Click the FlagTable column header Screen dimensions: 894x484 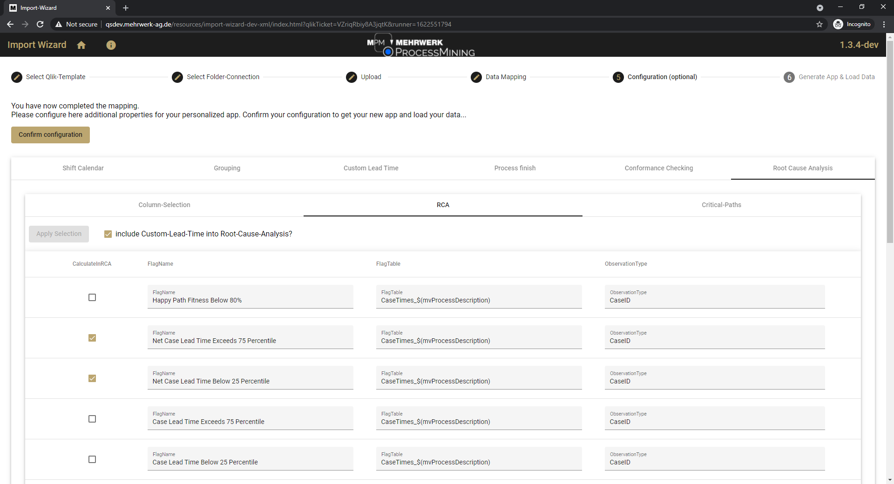pos(388,264)
